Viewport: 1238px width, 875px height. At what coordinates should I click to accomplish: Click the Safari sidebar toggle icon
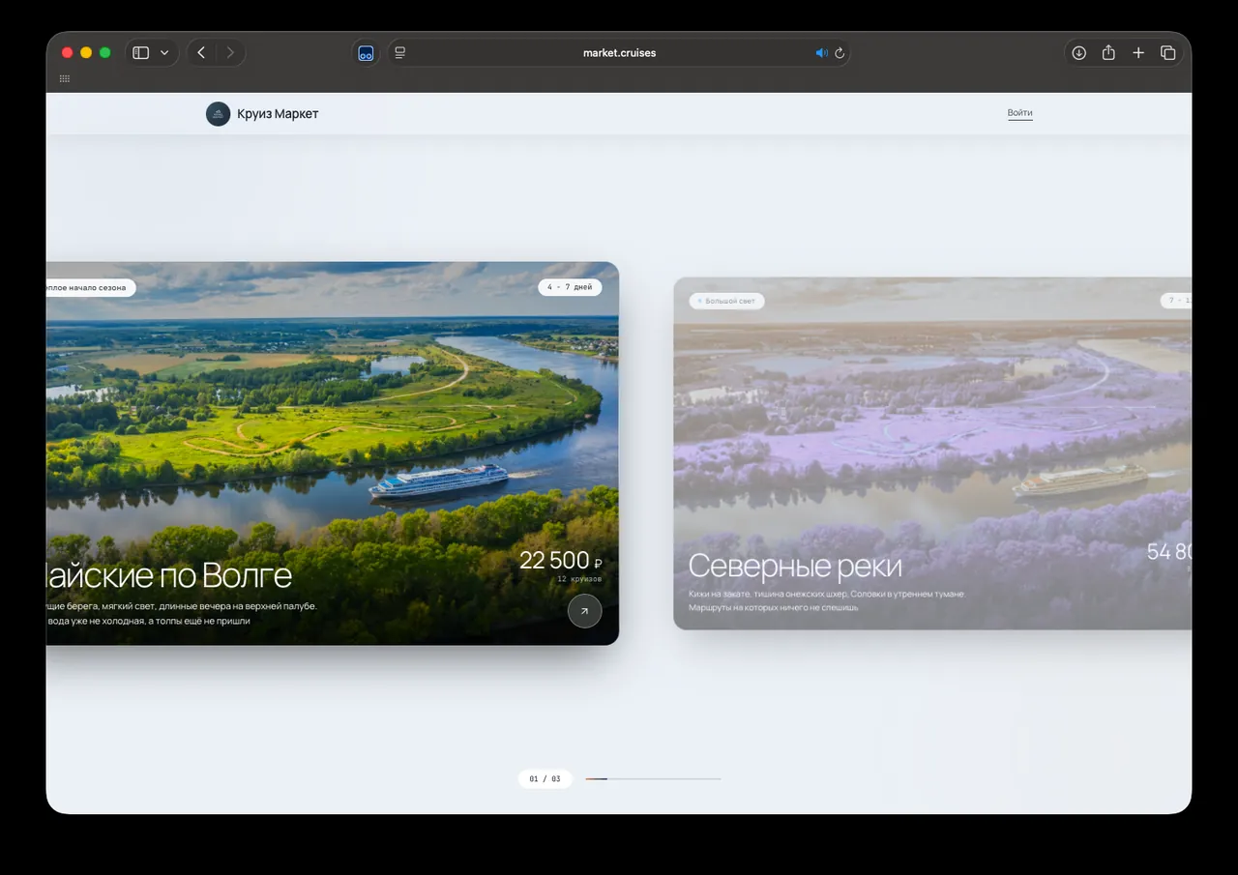tap(141, 53)
